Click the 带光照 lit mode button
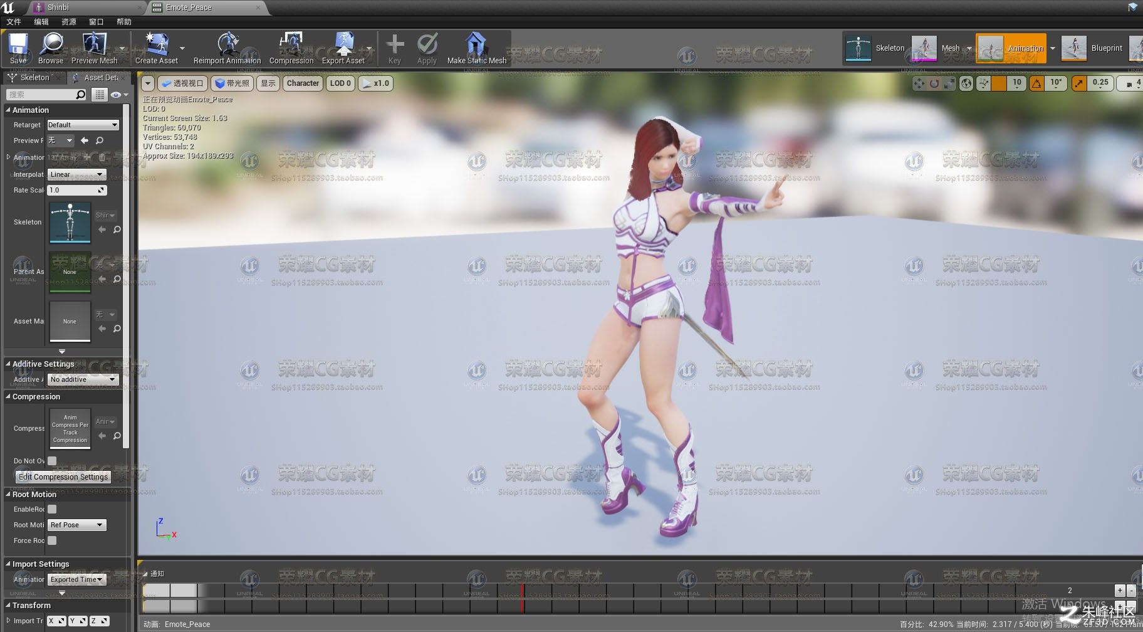This screenshot has width=1143, height=632. [232, 83]
